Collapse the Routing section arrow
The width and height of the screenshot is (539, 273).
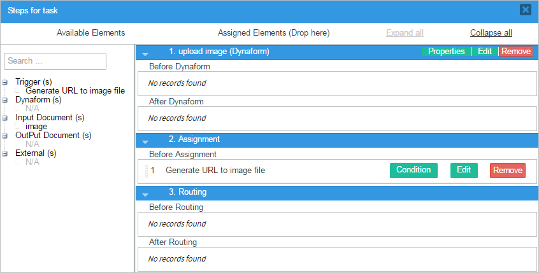[x=145, y=194]
